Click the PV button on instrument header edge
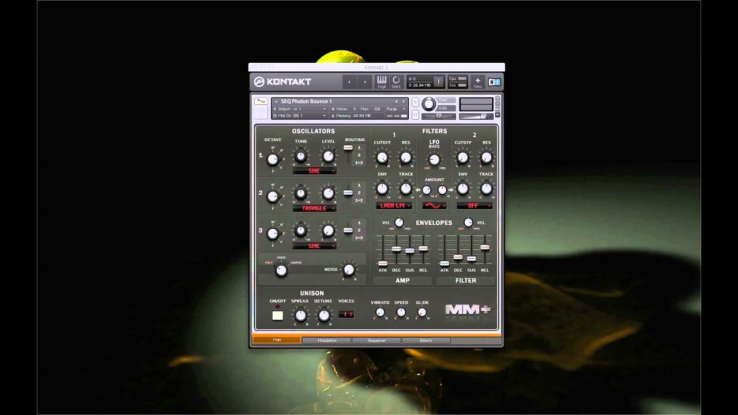Image resolution: width=738 pixels, height=415 pixels. coord(497,115)
